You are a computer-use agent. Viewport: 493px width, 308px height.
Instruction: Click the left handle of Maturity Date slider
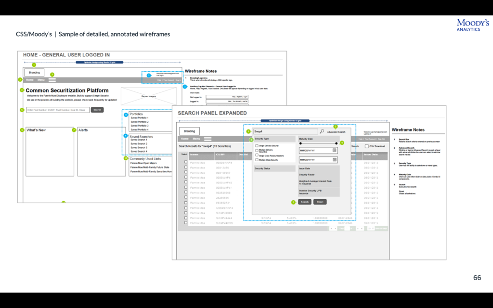point(300,143)
